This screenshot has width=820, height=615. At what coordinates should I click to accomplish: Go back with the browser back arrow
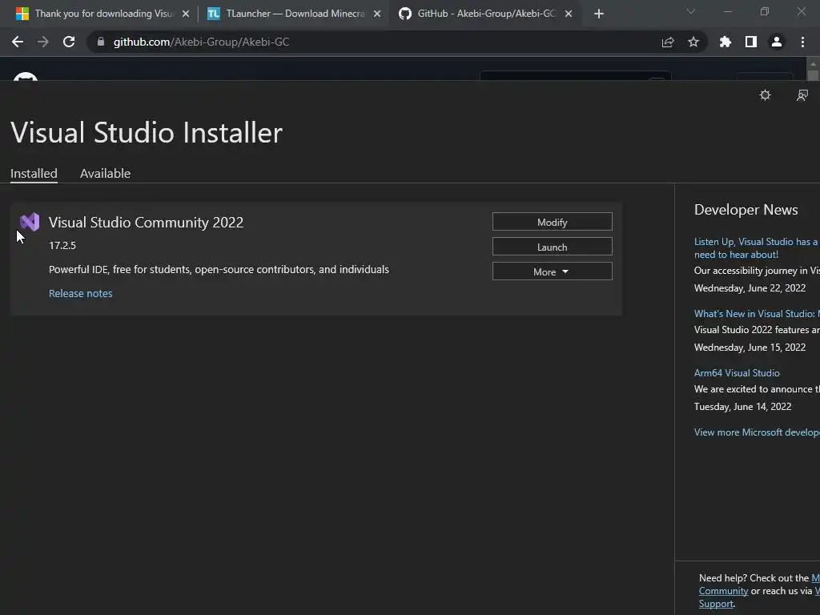point(18,42)
